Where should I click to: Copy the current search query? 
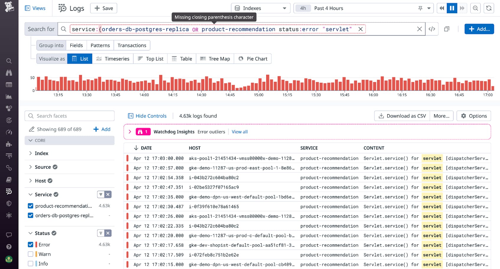pyautogui.click(x=447, y=29)
